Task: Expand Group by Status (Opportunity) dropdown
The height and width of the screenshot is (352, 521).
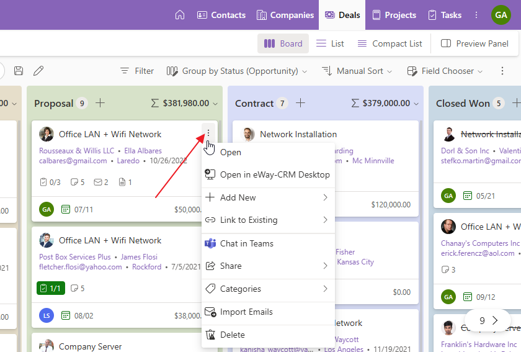Action: 236,71
